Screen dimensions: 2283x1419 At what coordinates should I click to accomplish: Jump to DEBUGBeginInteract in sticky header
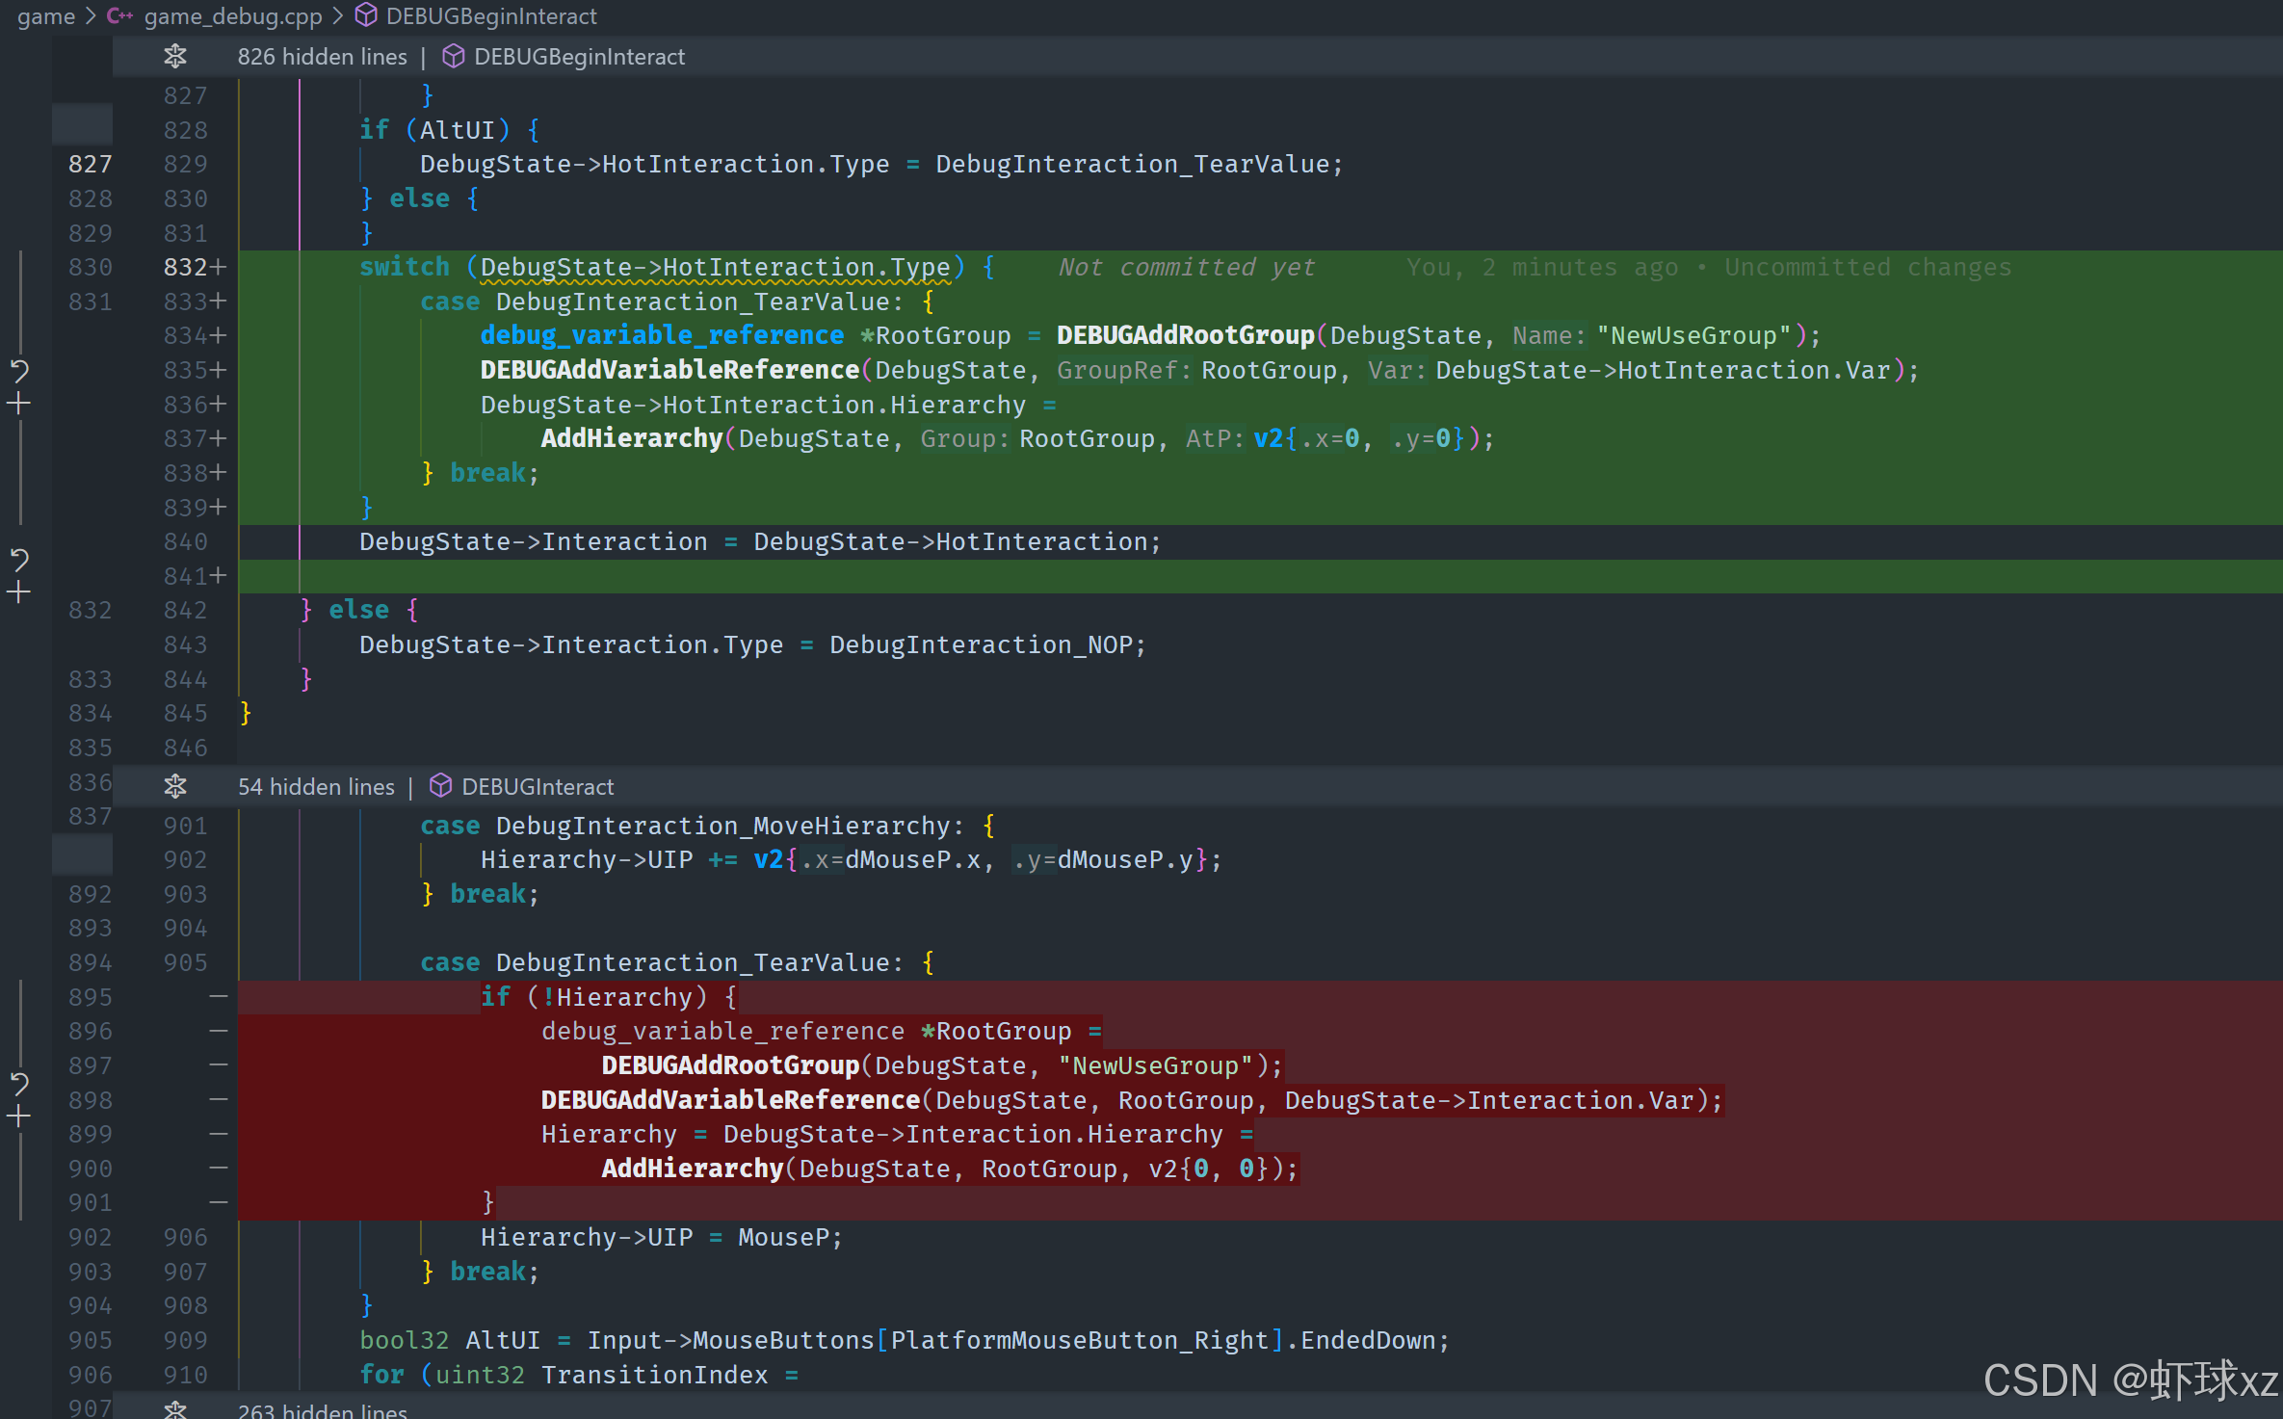tap(578, 57)
